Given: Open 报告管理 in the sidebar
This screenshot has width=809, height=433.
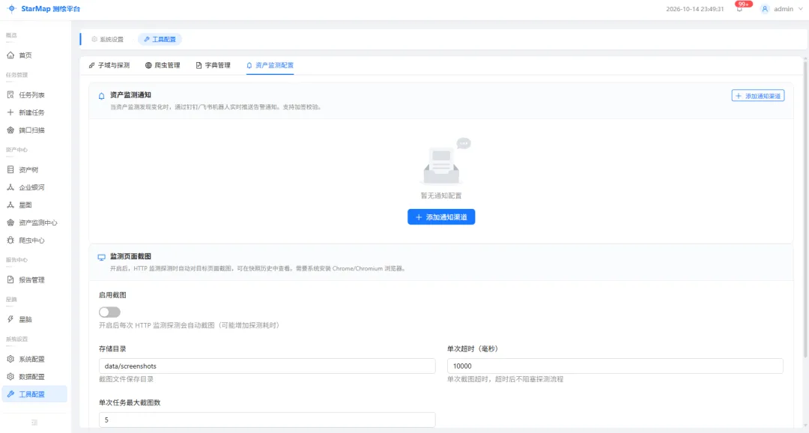Looking at the screenshot, I should pos(34,279).
